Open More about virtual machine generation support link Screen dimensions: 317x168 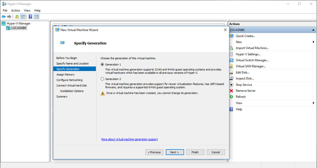coord(129,139)
